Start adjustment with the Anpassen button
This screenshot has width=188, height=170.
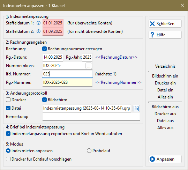point(165,159)
